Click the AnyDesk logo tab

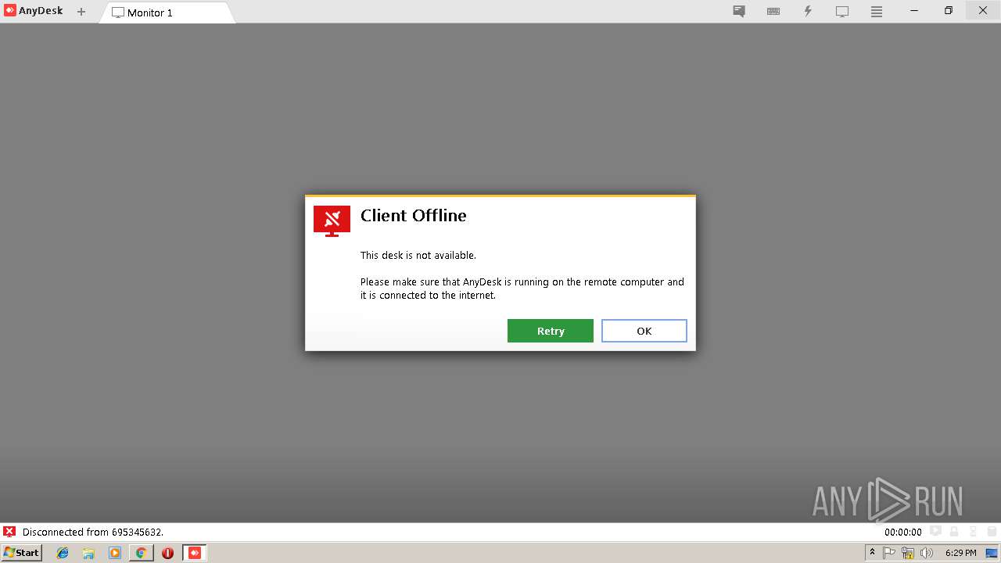(34, 11)
